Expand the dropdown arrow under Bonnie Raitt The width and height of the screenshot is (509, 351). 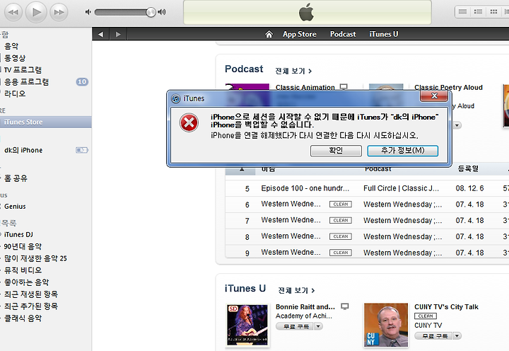click(x=318, y=326)
